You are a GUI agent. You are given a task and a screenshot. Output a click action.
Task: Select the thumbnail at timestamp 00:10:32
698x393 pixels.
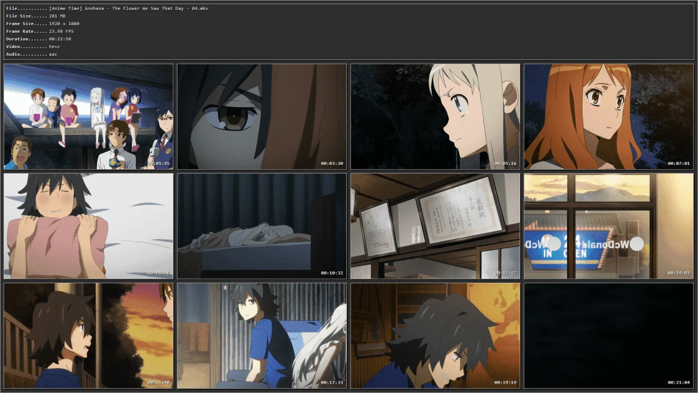[x=262, y=227]
